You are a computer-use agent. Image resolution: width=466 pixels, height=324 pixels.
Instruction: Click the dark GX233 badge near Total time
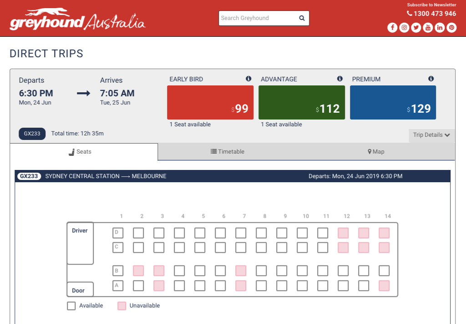click(x=32, y=134)
